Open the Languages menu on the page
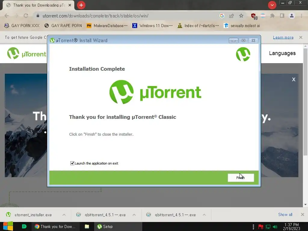Screen dimensions: 308x231 pos(282,53)
